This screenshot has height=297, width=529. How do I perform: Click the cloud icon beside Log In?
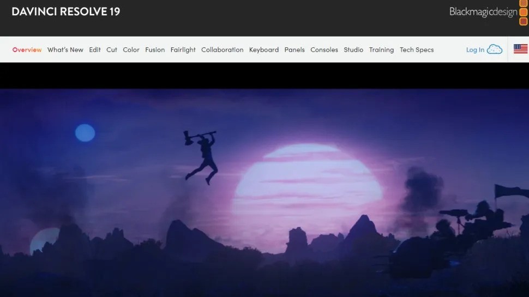click(494, 50)
